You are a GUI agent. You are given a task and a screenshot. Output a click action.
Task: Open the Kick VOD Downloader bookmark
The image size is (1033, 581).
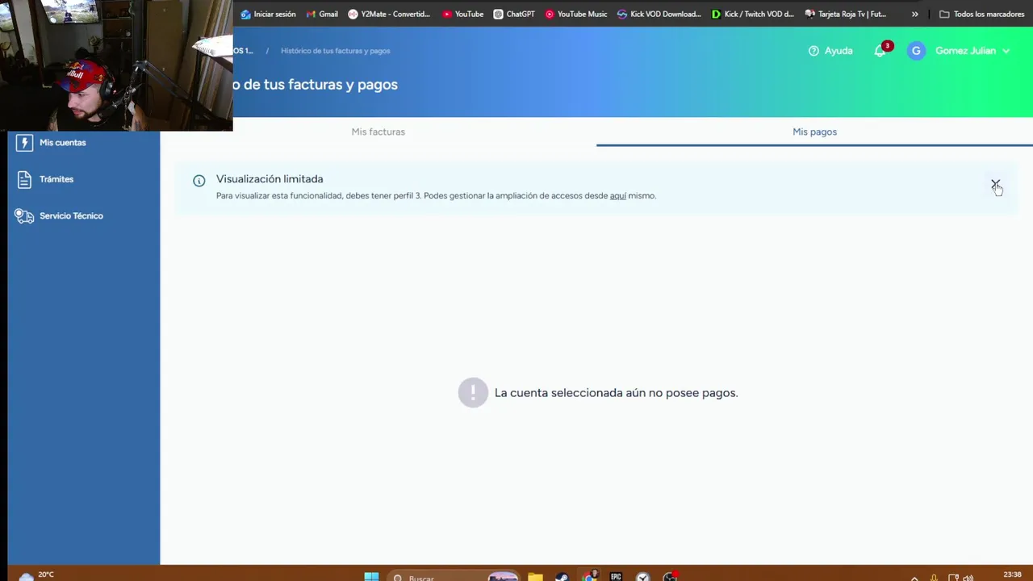point(659,14)
